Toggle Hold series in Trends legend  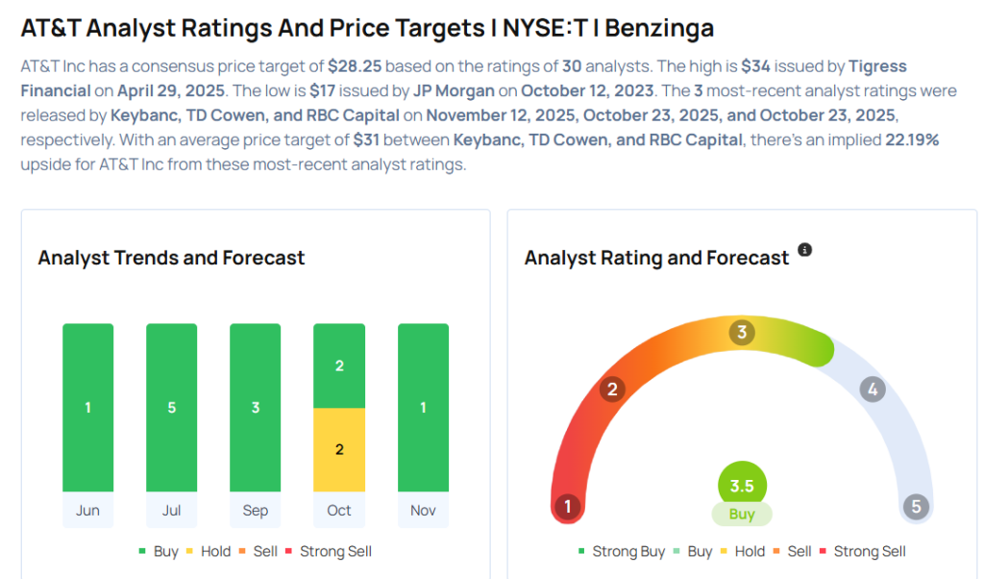pos(208,551)
